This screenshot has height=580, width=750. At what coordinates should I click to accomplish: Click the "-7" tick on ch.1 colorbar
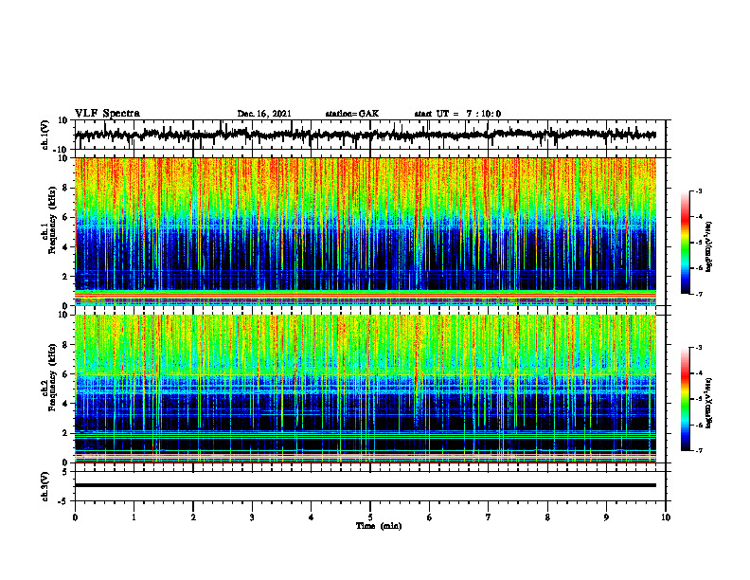pos(698,294)
